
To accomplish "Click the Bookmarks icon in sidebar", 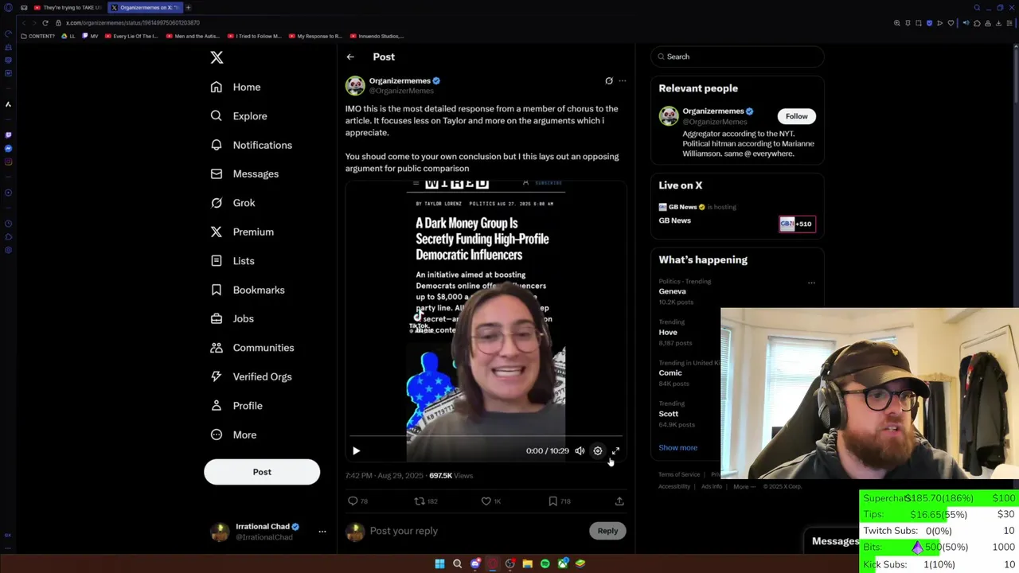I will pos(217,290).
